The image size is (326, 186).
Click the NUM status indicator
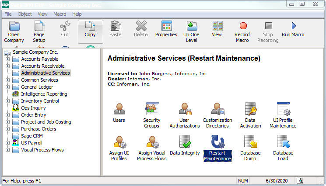point(243,181)
